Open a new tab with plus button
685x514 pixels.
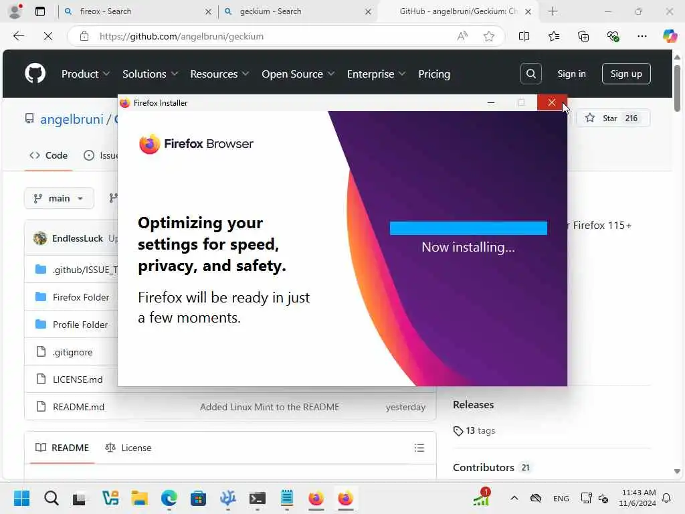tap(553, 11)
